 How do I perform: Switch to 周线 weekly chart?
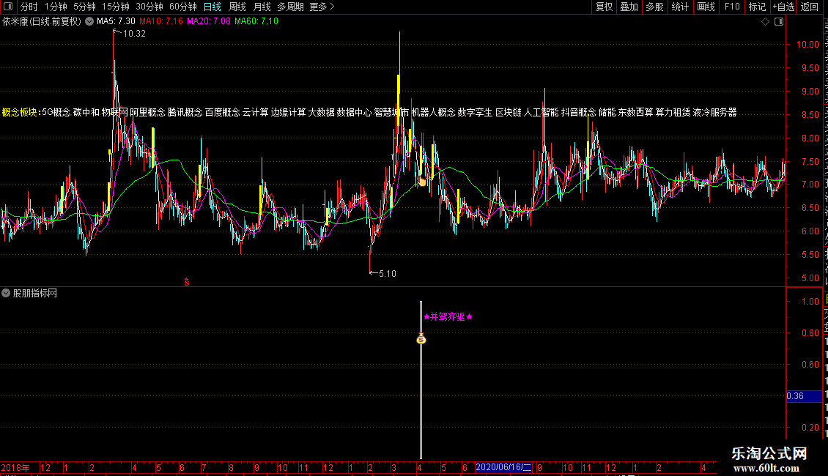click(x=237, y=7)
